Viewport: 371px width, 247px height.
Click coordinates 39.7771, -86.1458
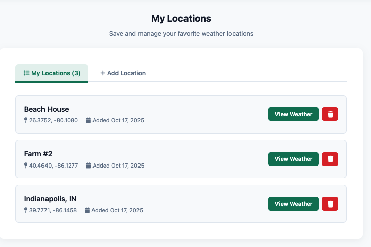click(x=53, y=210)
